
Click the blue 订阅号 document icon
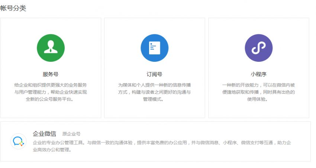point(155,48)
